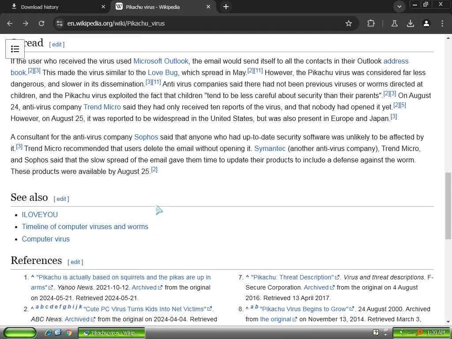Open the tab search dropdown arrow

click(x=399, y=7)
